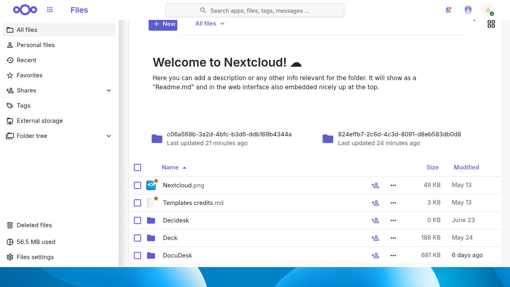The height and width of the screenshot is (287, 510).
Task: Check the Nextcloud.png row checkbox
Action: 137,185
